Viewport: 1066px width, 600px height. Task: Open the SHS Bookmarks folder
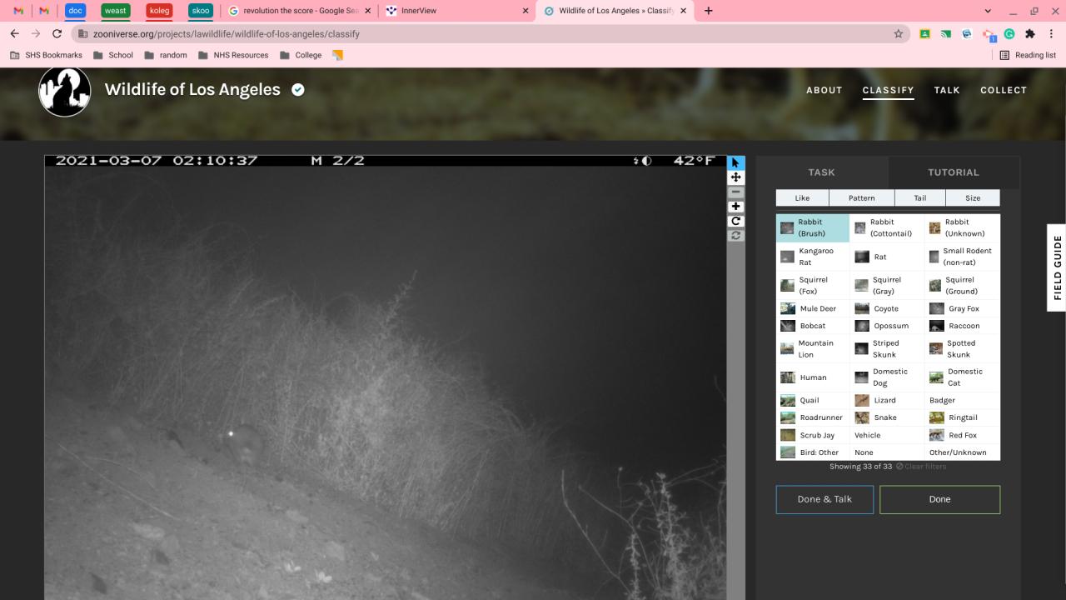pos(47,55)
